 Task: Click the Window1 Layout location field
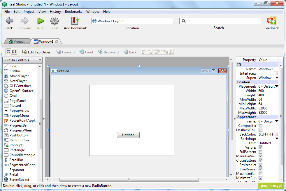133,21
